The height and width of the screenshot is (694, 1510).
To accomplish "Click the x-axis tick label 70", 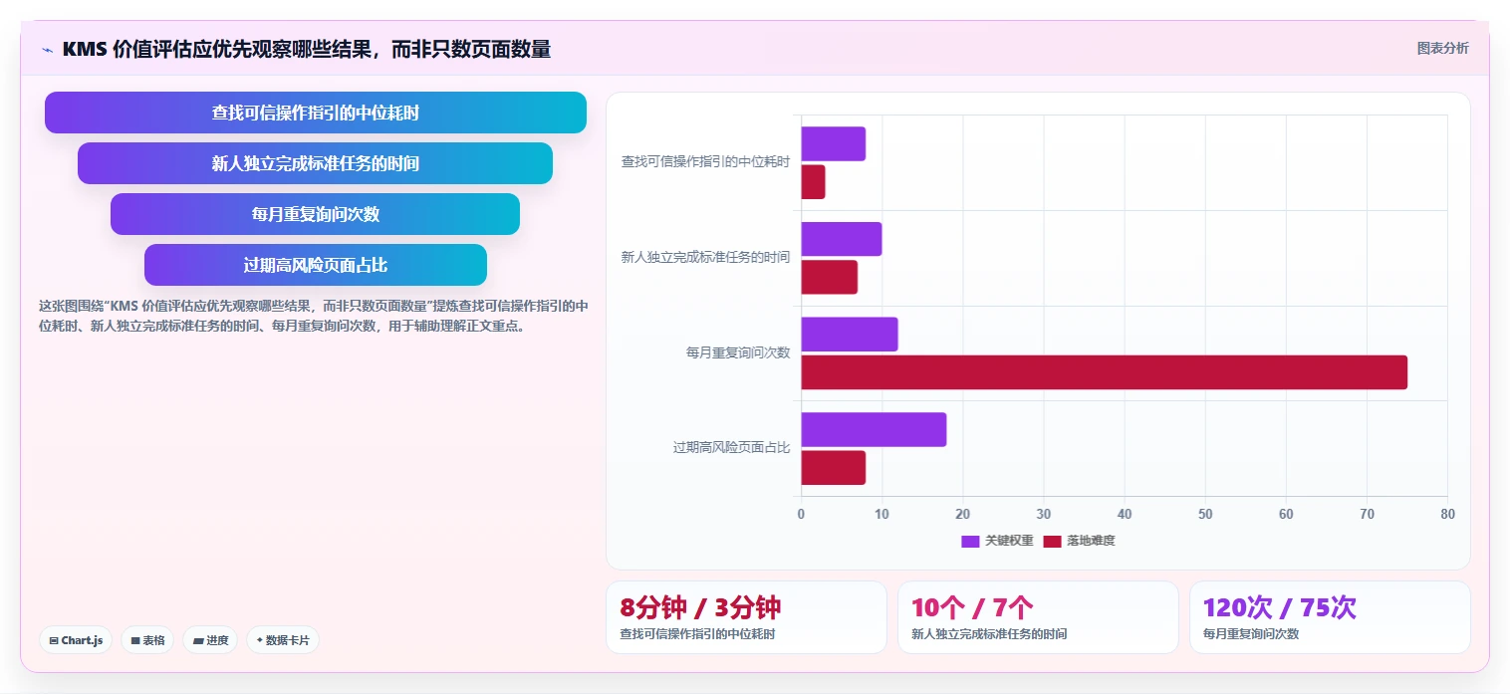I will pos(1367,514).
